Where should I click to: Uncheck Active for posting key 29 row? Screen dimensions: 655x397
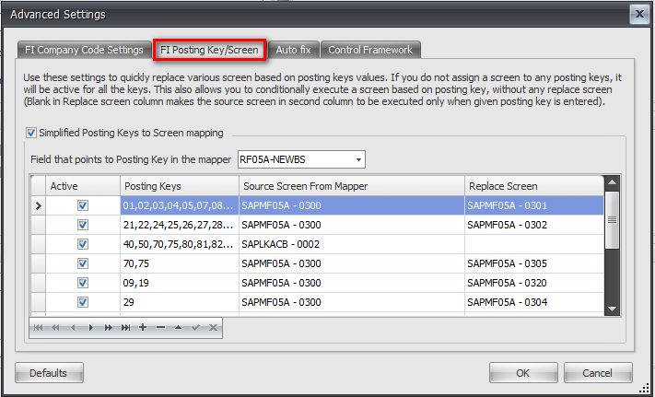coord(83,302)
